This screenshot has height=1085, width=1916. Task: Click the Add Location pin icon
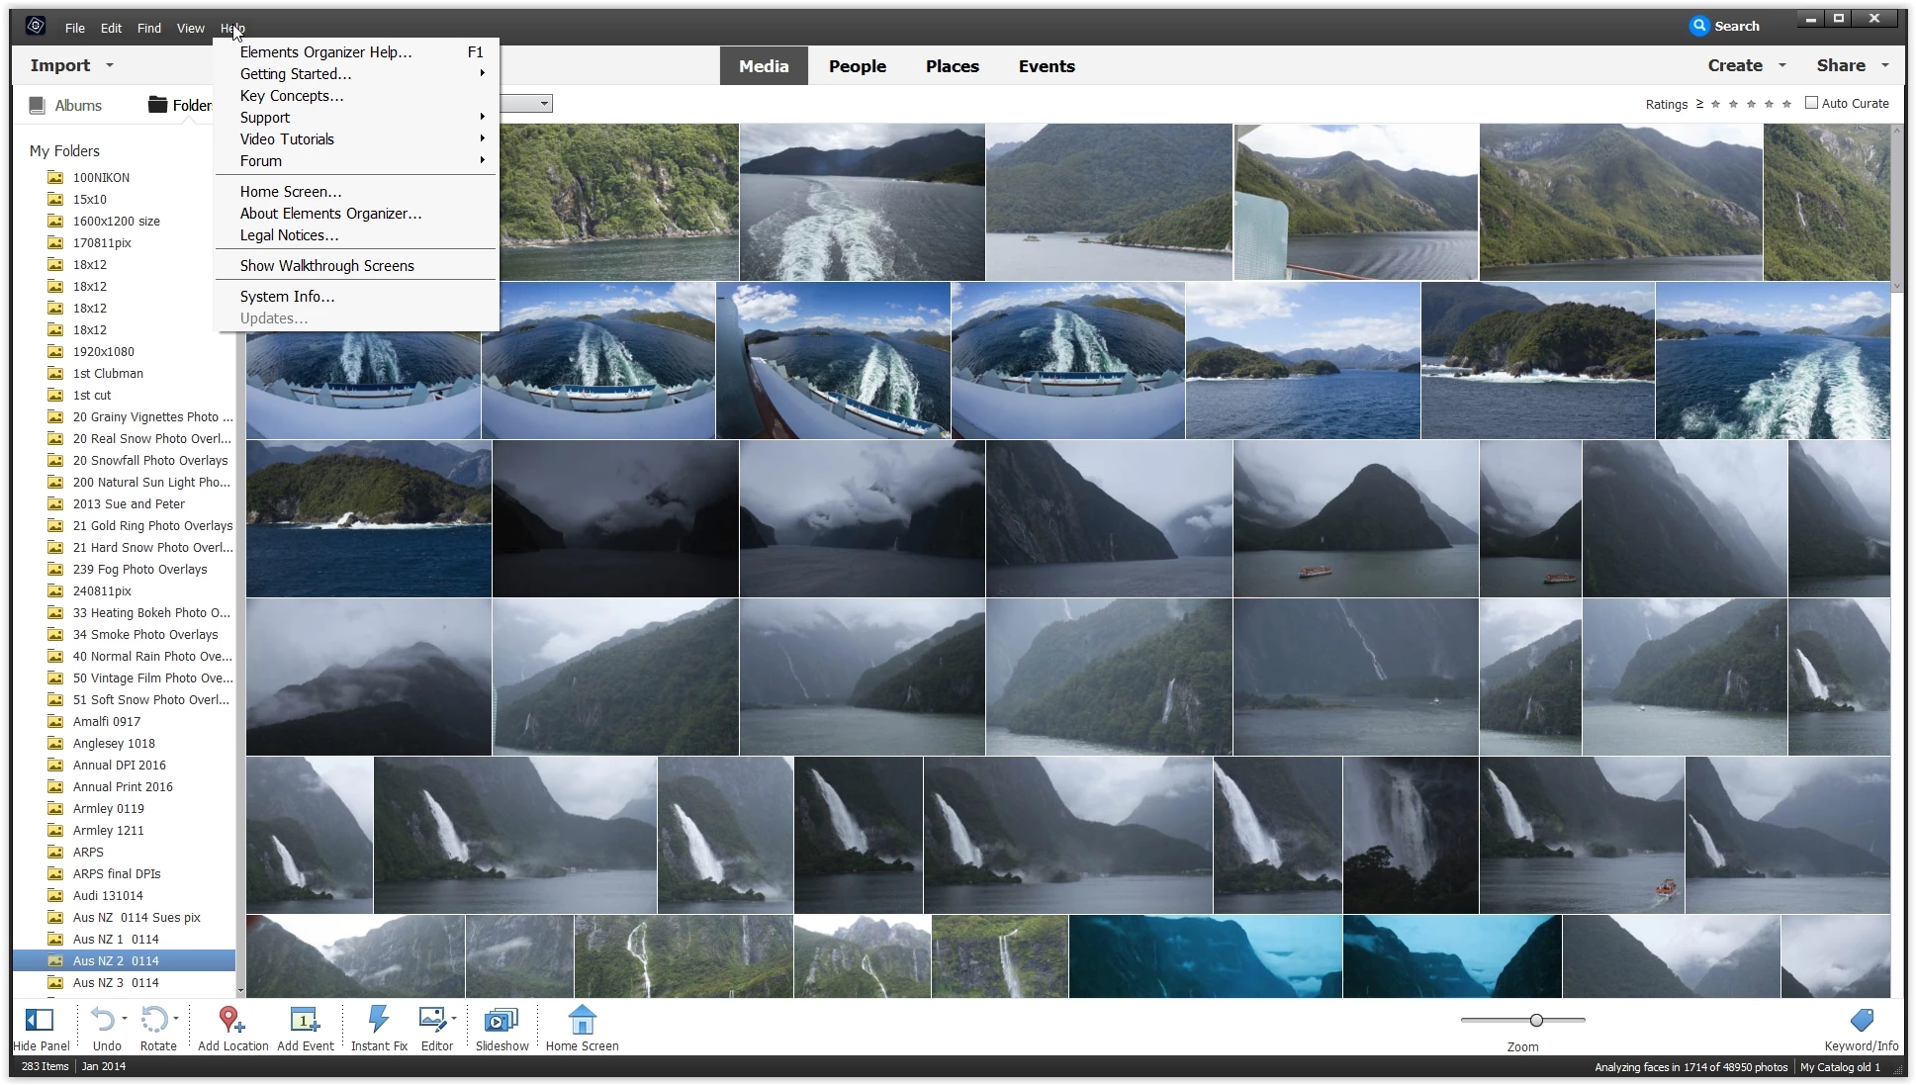(230, 1020)
